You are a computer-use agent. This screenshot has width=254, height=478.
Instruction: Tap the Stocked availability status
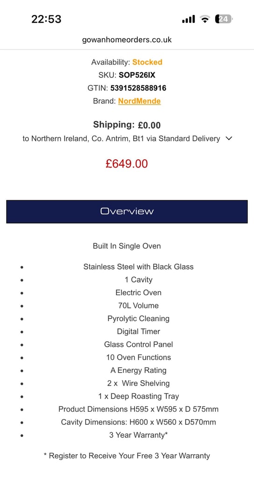pyautogui.click(x=147, y=62)
